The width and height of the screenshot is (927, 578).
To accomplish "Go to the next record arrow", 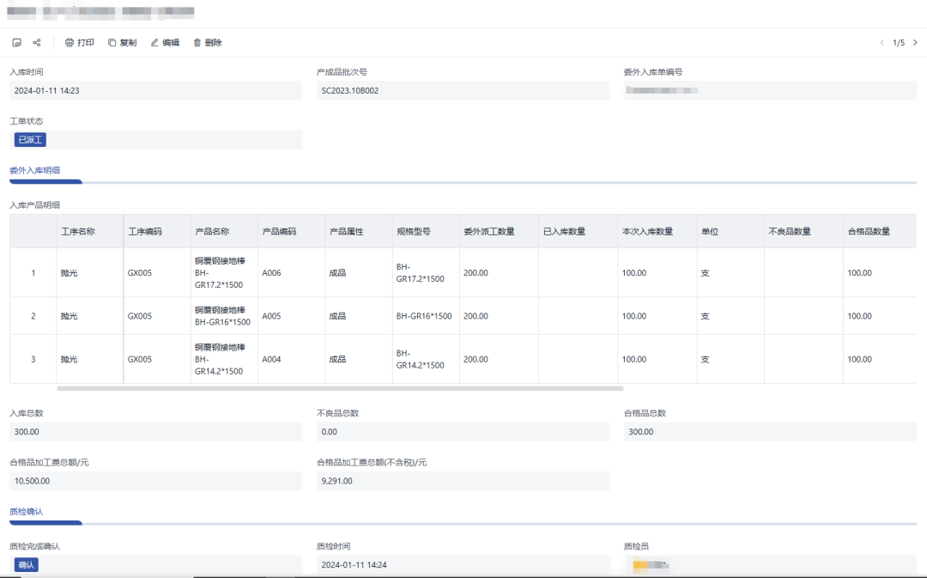I will point(915,43).
